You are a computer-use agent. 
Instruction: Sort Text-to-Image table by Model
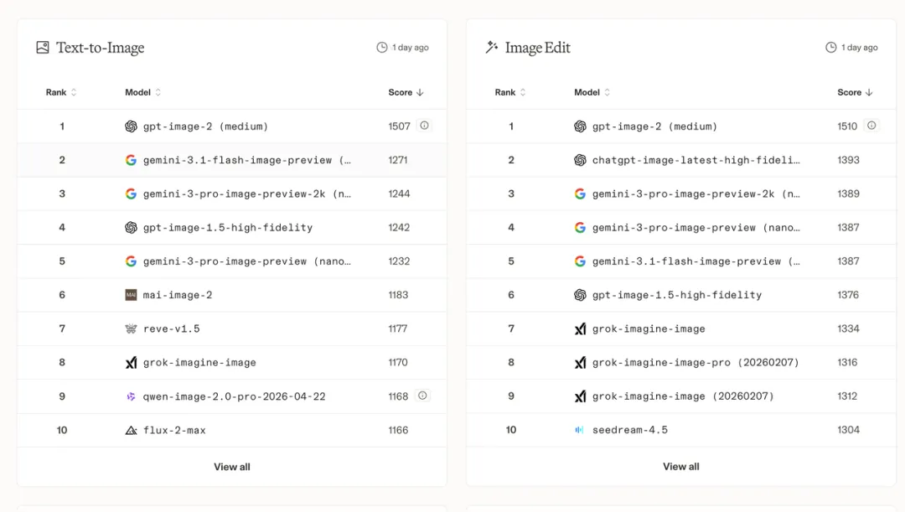tap(142, 92)
